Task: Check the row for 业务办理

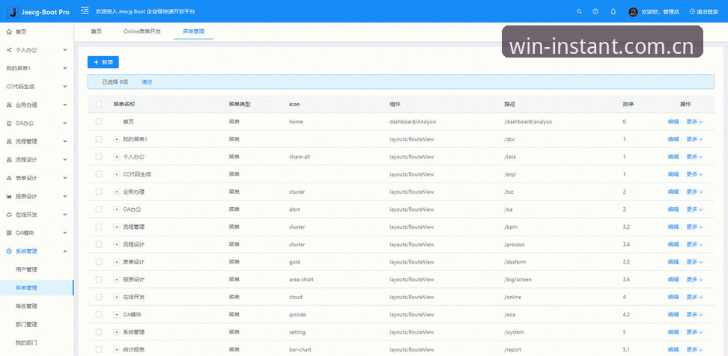Action: pos(99,192)
